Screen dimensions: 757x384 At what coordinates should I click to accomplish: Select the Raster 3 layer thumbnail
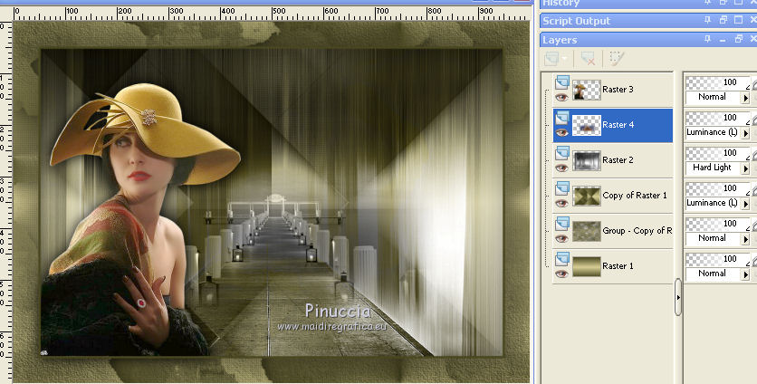[x=587, y=90]
